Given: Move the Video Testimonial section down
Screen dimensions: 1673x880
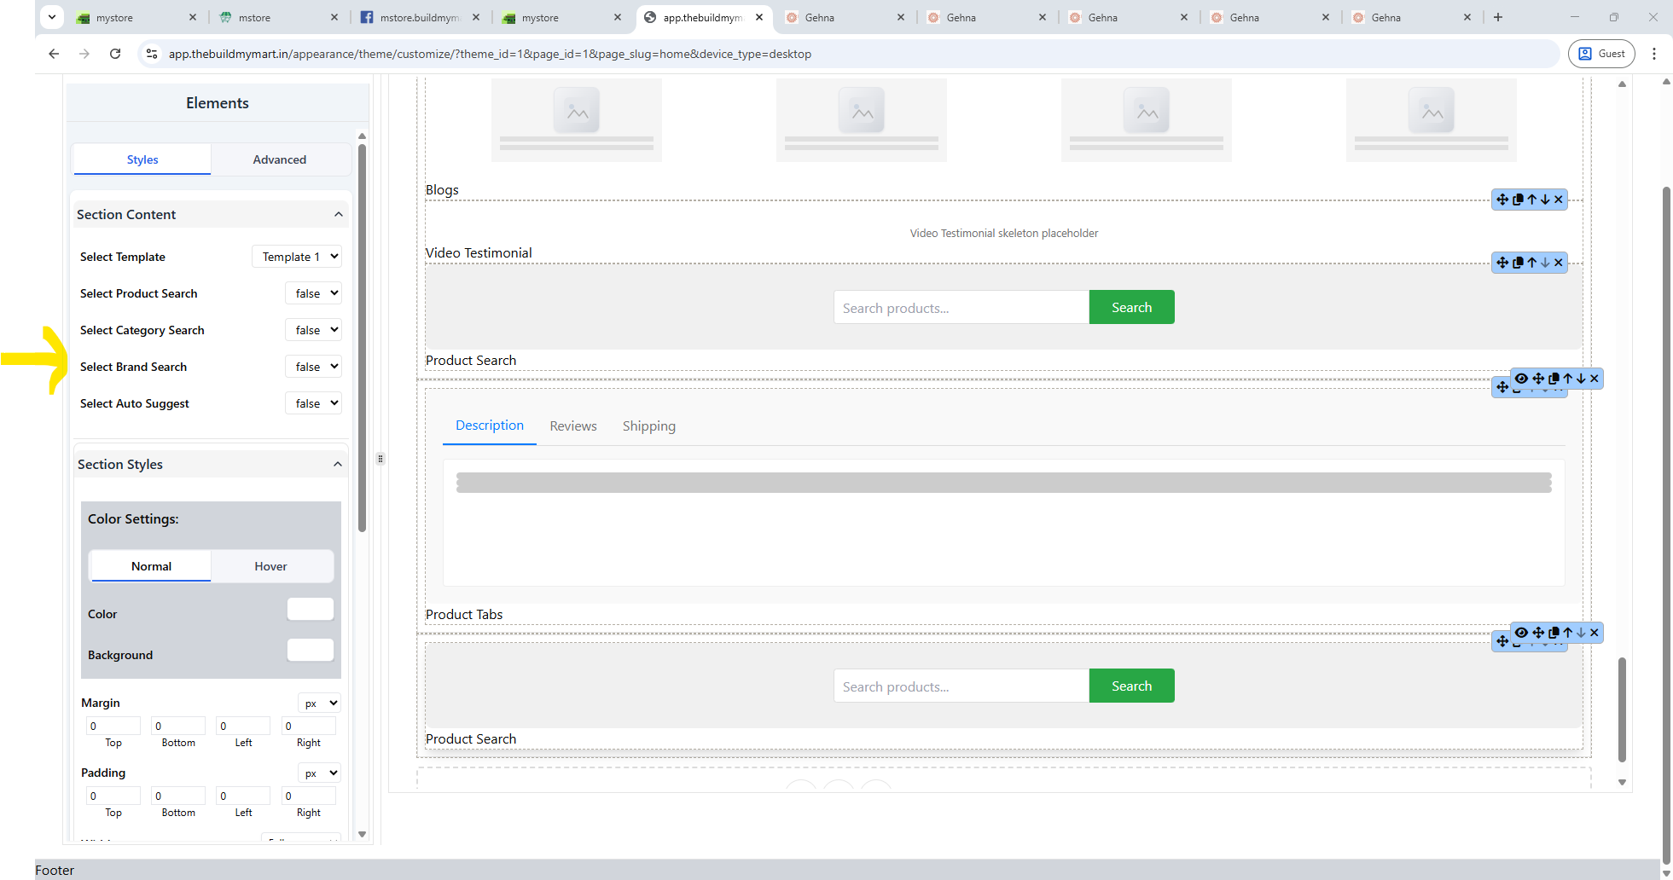Looking at the screenshot, I should [x=1545, y=200].
